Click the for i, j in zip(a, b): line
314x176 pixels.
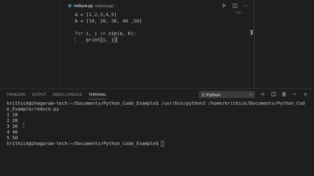105,33
